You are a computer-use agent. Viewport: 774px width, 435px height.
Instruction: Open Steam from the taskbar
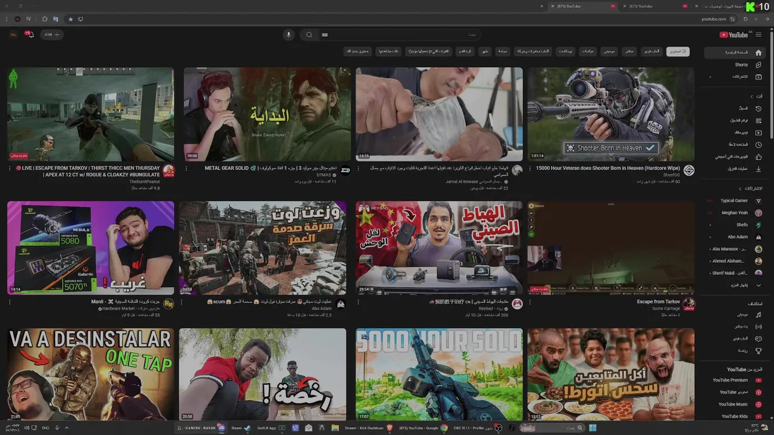click(x=241, y=428)
